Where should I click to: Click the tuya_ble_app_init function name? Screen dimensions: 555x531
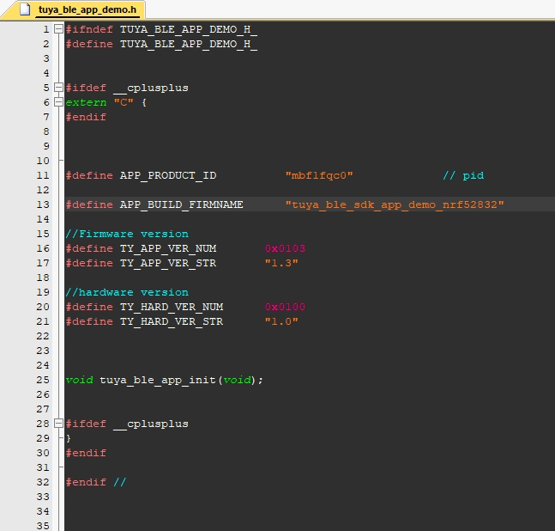point(158,380)
